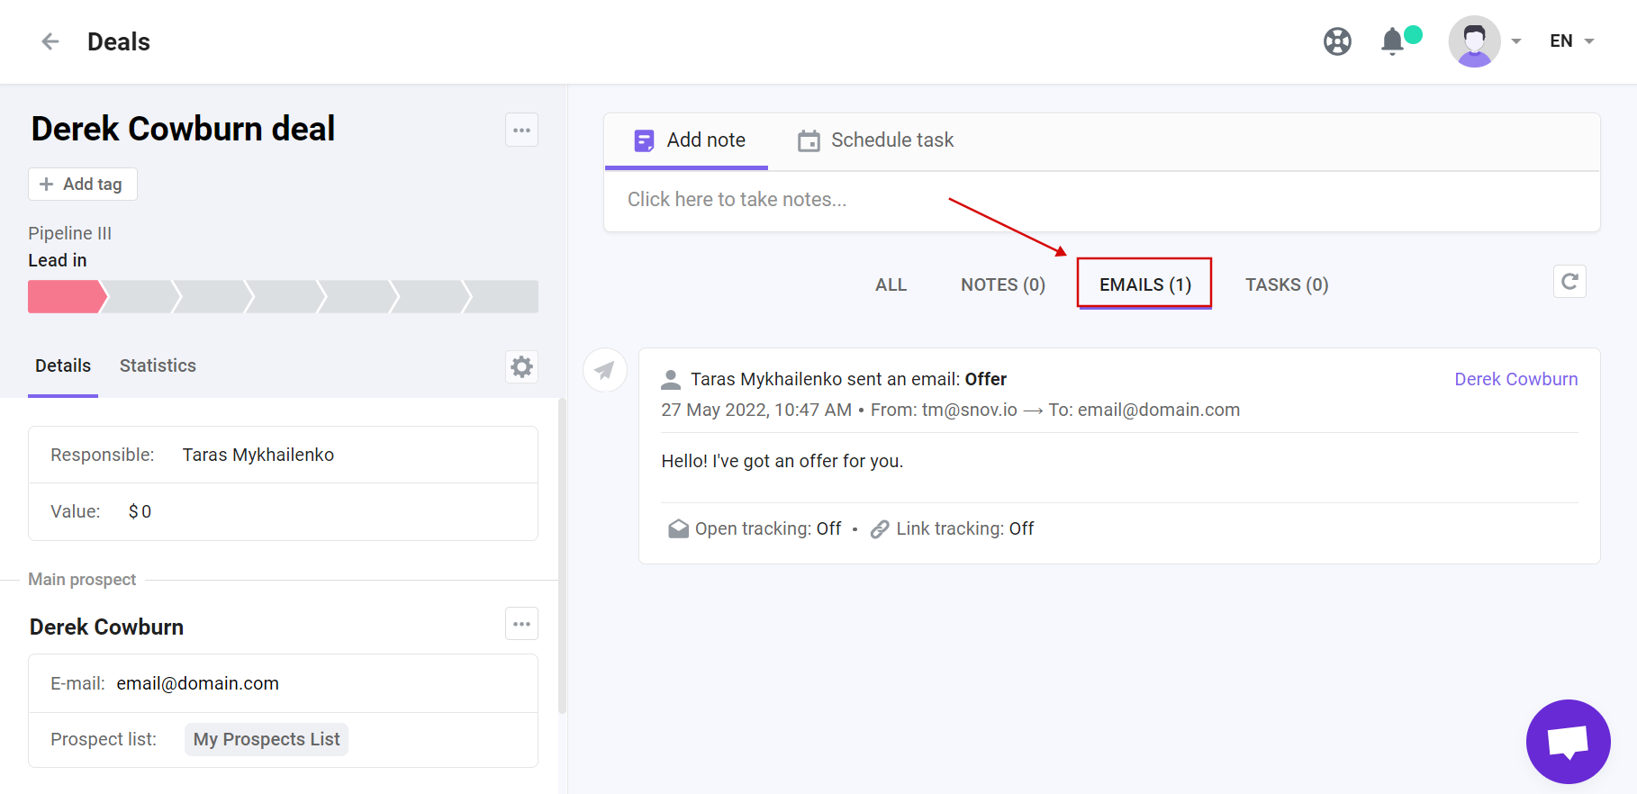Switch to the Statistics tab
Screen dimensions: 1637x794
tap(158, 365)
